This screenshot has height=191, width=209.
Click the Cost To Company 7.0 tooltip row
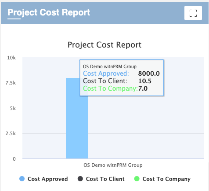(115, 88)
